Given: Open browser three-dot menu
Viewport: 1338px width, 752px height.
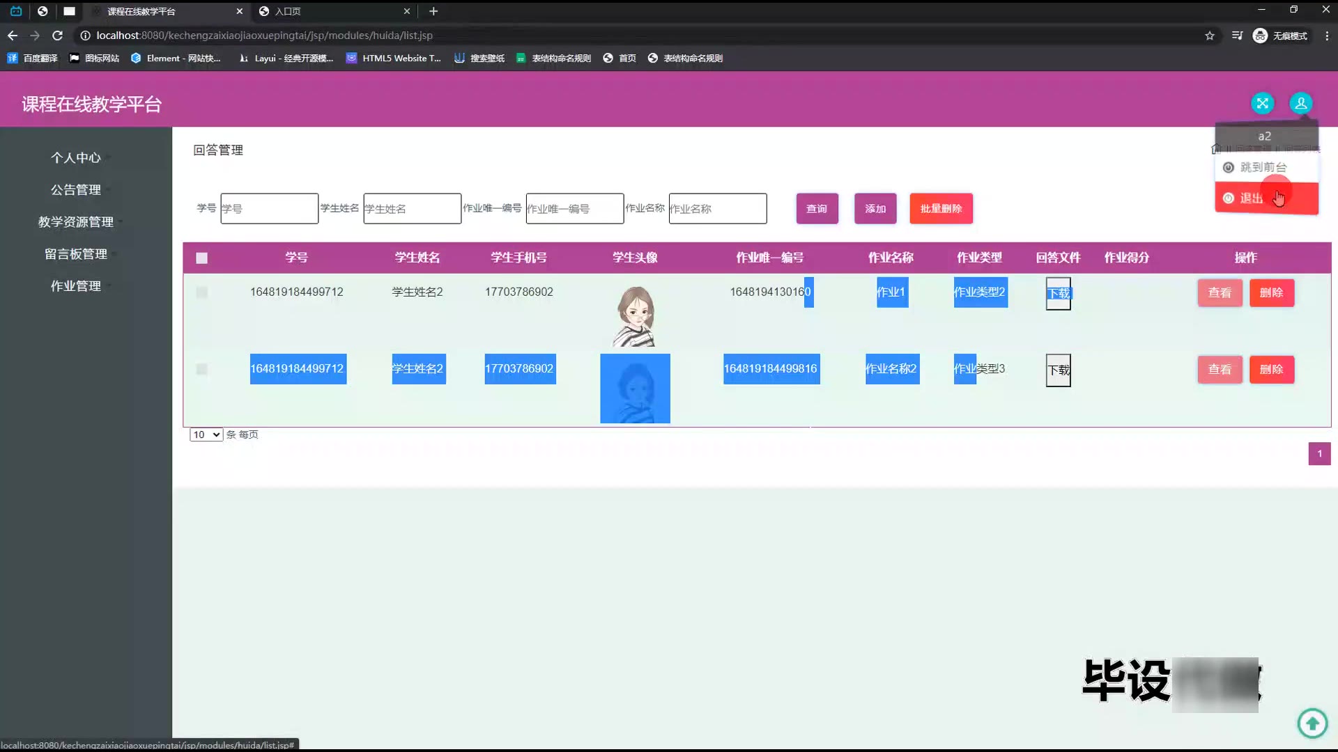Looking at the screenshot, I should click(x=1326, y=36).
